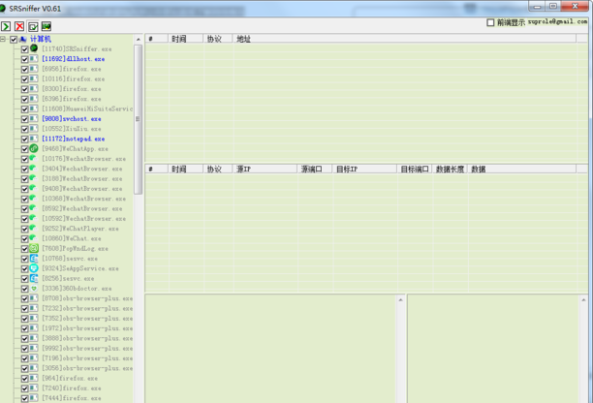Image resolution: width=593 pixels, height=403 pixels.
Task: Uncheck [10116]firefox.exe checkbox
Action: [x=24, y=79]
